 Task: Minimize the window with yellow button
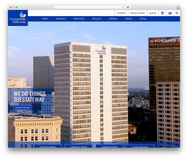click(x=14, y=7)
